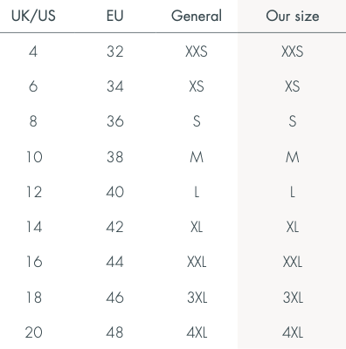This screenshot has width=346, height=349.
Task: Click UK/US size 8
Action: pyautogui.click(x=33, y=121)
